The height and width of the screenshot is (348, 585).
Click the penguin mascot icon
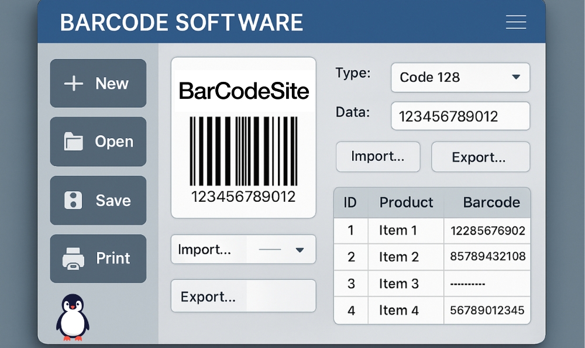[73, 318]
